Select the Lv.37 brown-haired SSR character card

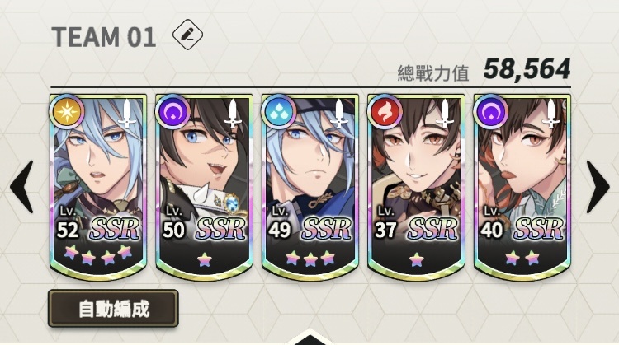(416, 187)
